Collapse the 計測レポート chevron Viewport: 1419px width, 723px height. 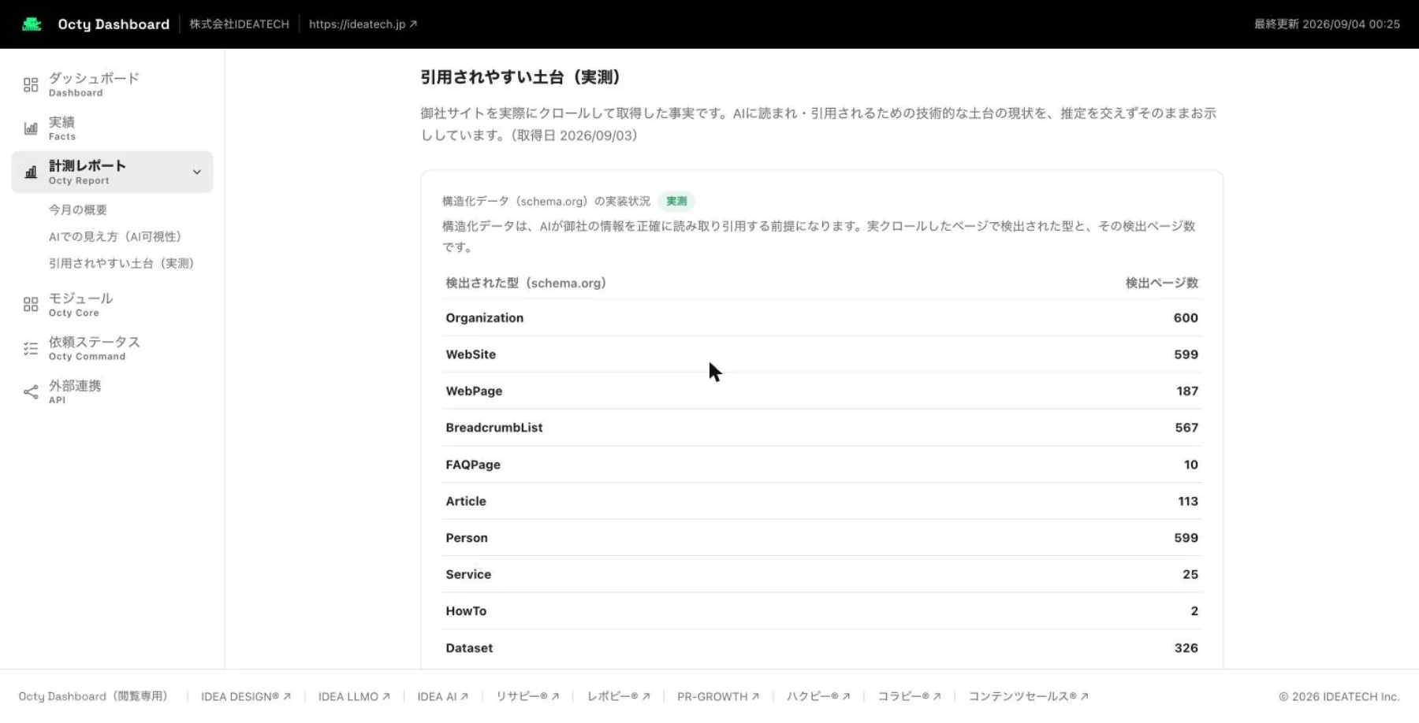pyautogui.click(x=197, y=172)
